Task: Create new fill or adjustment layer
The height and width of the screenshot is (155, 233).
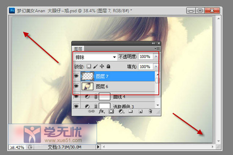Action: click(121, 111)
